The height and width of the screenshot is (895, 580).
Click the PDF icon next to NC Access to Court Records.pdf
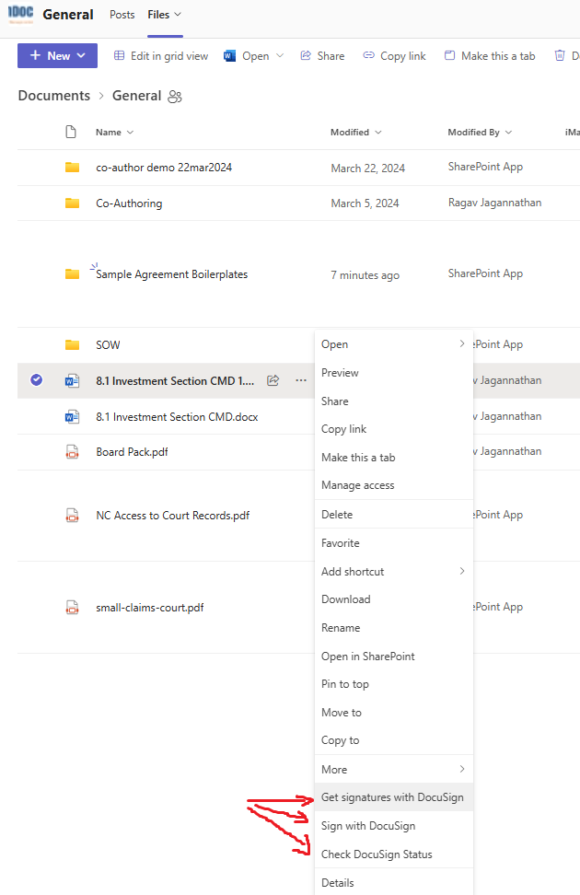(72, 515)
